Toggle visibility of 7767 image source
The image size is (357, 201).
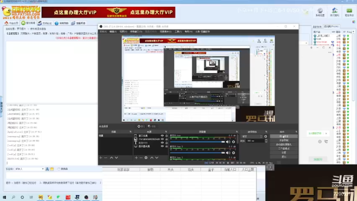162,139
